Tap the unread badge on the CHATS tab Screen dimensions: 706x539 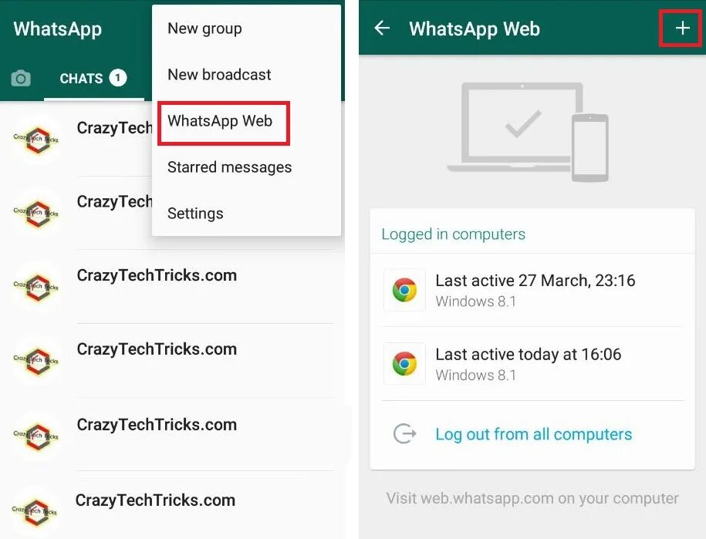[x=117, y=78]
